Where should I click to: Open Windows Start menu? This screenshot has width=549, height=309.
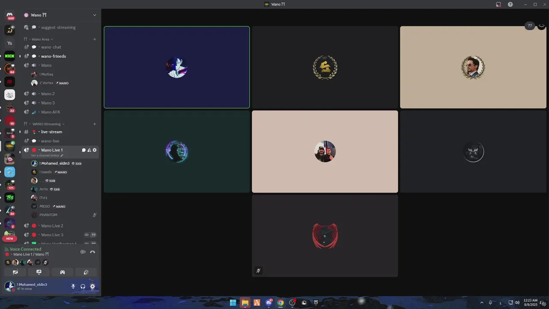(233, 303)
